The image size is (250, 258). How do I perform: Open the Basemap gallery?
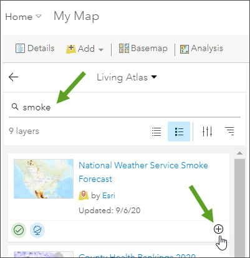(143, 48)
